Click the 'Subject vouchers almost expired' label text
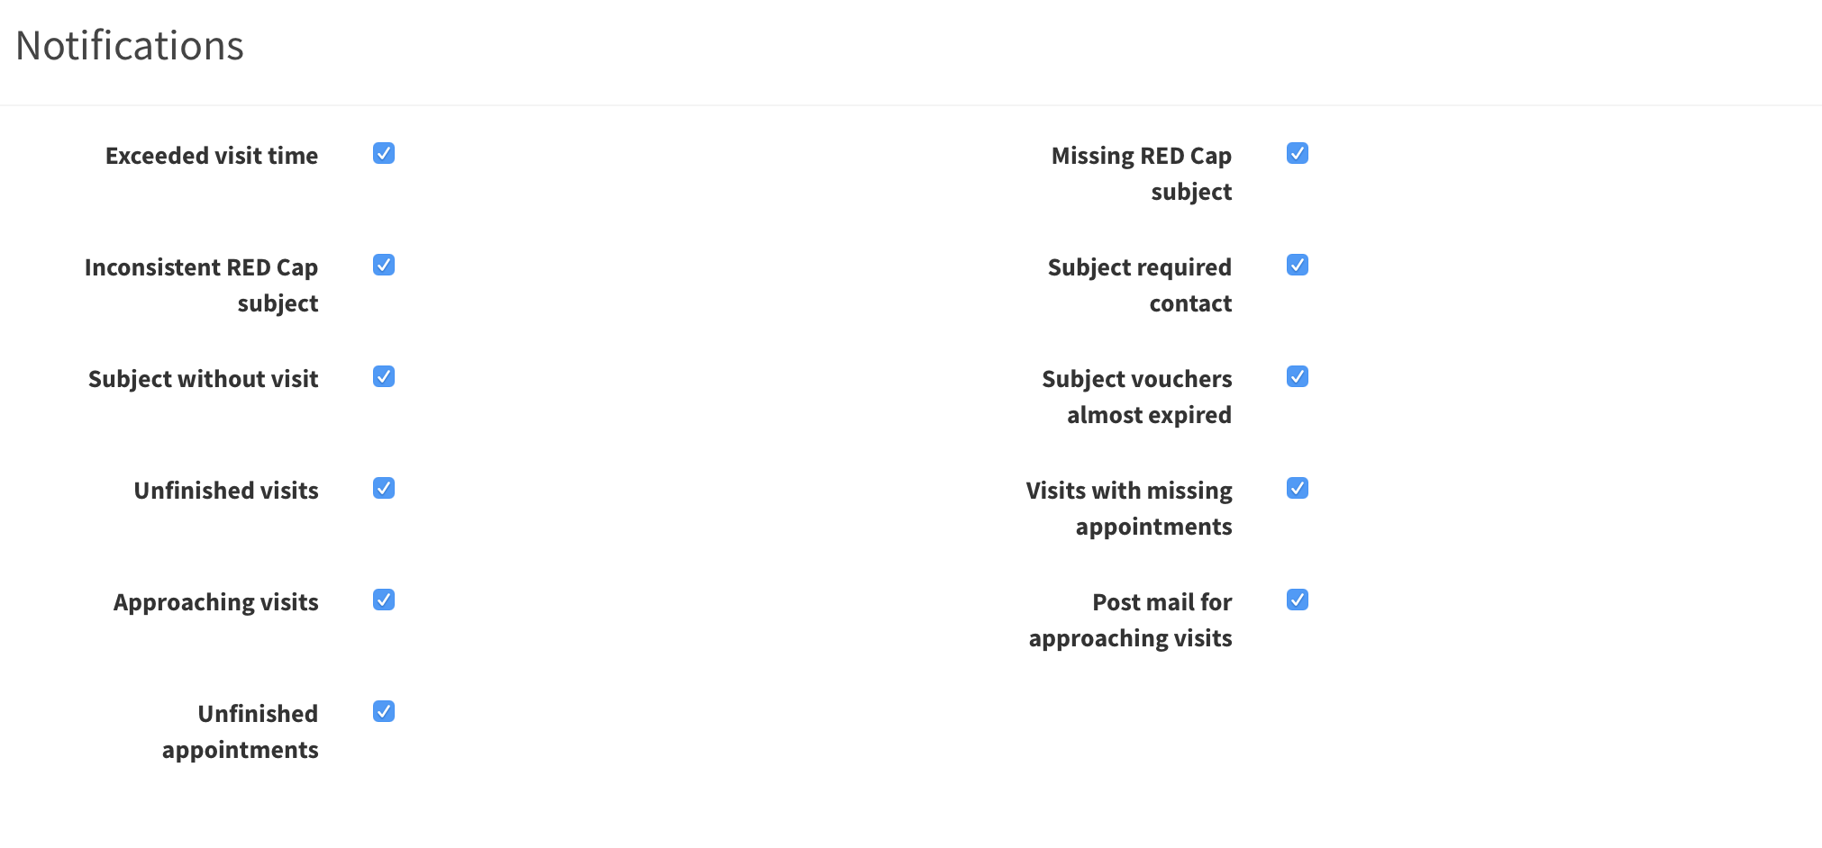 pyautogui.click(x=1137, y=396)
